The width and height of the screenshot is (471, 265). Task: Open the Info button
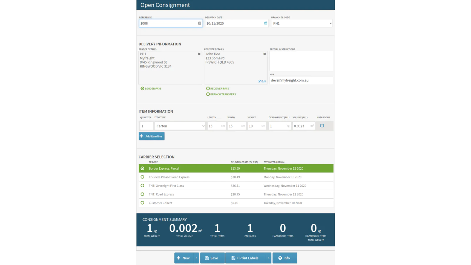[285, 258]
